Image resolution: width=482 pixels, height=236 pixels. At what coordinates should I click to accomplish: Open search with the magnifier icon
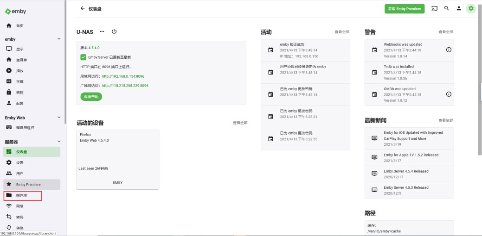446,8
